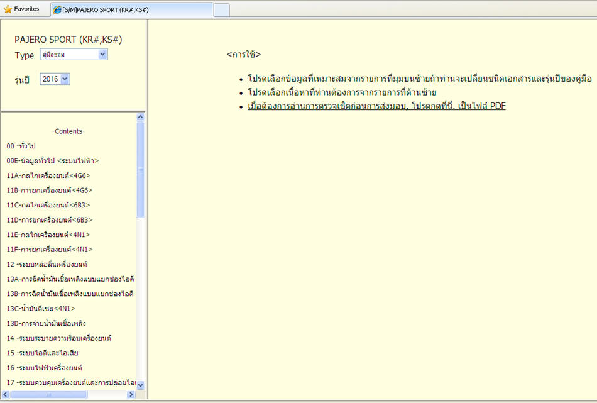Open a new blank browser tab
This screenshot has width=597, height=403.
(x=221, y=10)
